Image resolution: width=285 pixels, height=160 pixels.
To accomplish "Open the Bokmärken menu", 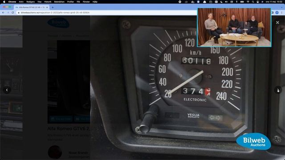I will (59, 2).
